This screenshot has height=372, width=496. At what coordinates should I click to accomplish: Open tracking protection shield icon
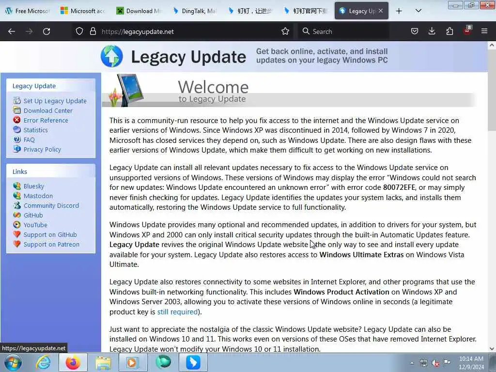pyautogui.click(x=79, y=31)
